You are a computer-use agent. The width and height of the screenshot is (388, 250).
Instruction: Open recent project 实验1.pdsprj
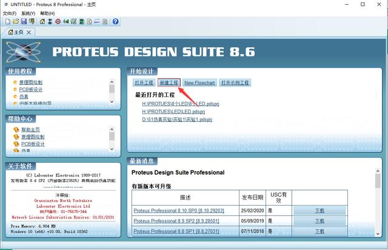(177, 120)
